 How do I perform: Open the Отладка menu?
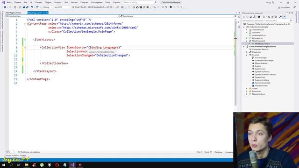click(58, 2)
